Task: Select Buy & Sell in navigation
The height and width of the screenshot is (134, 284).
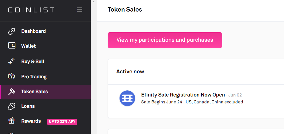Action: pyautogui.click(x=33, y=61)
